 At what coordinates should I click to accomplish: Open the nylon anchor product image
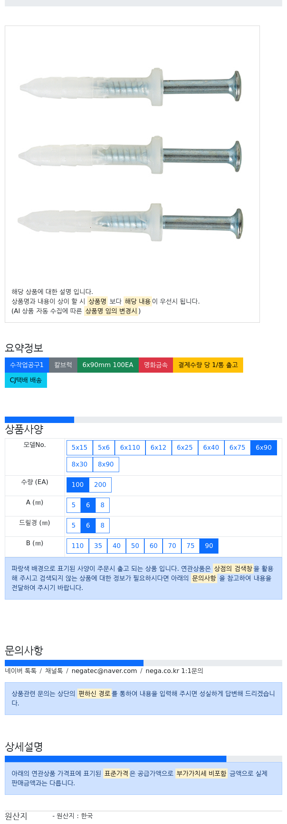coord(132,156)
